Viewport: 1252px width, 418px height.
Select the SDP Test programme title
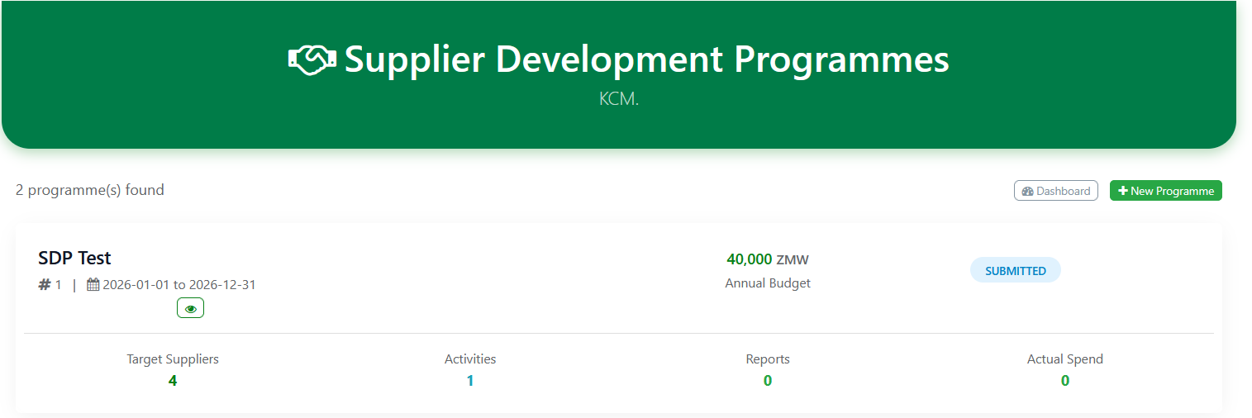point(74,258)
